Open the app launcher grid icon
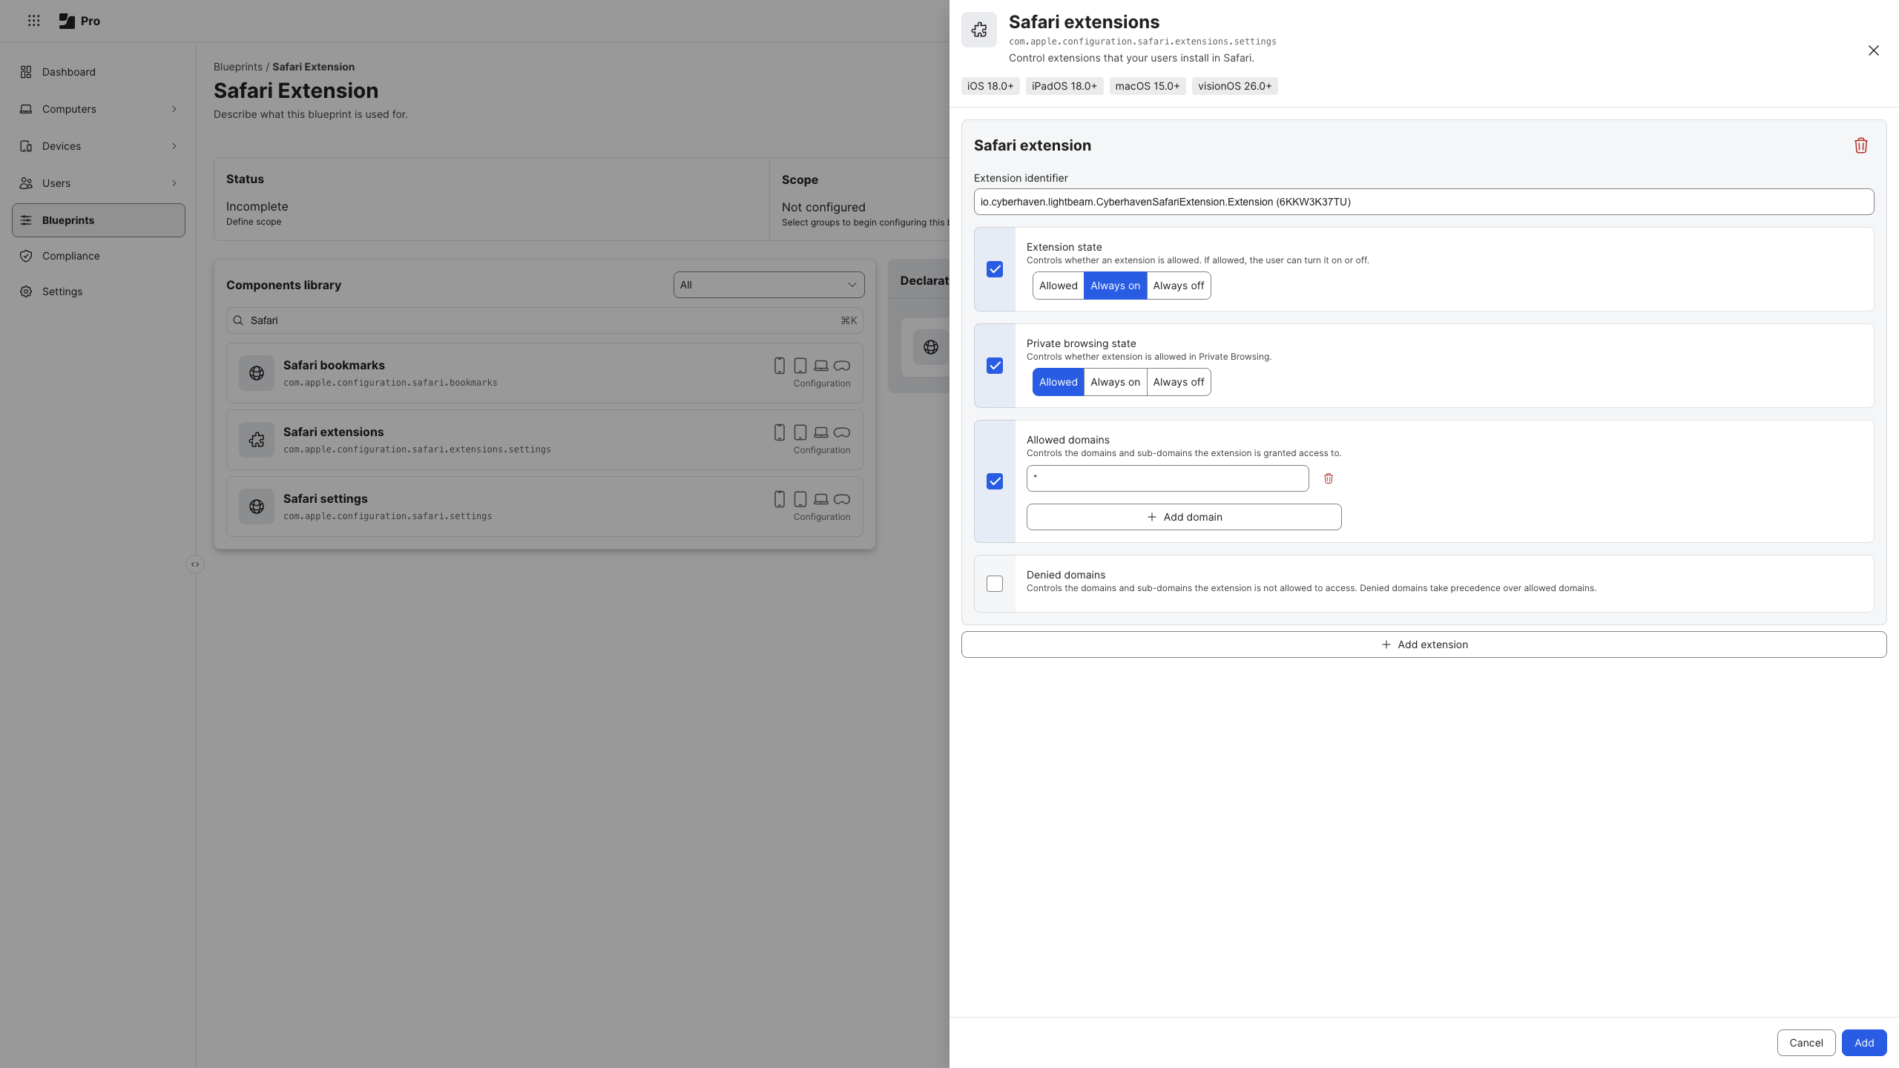Screen dimensions: 1899x1068 (33, 21)
